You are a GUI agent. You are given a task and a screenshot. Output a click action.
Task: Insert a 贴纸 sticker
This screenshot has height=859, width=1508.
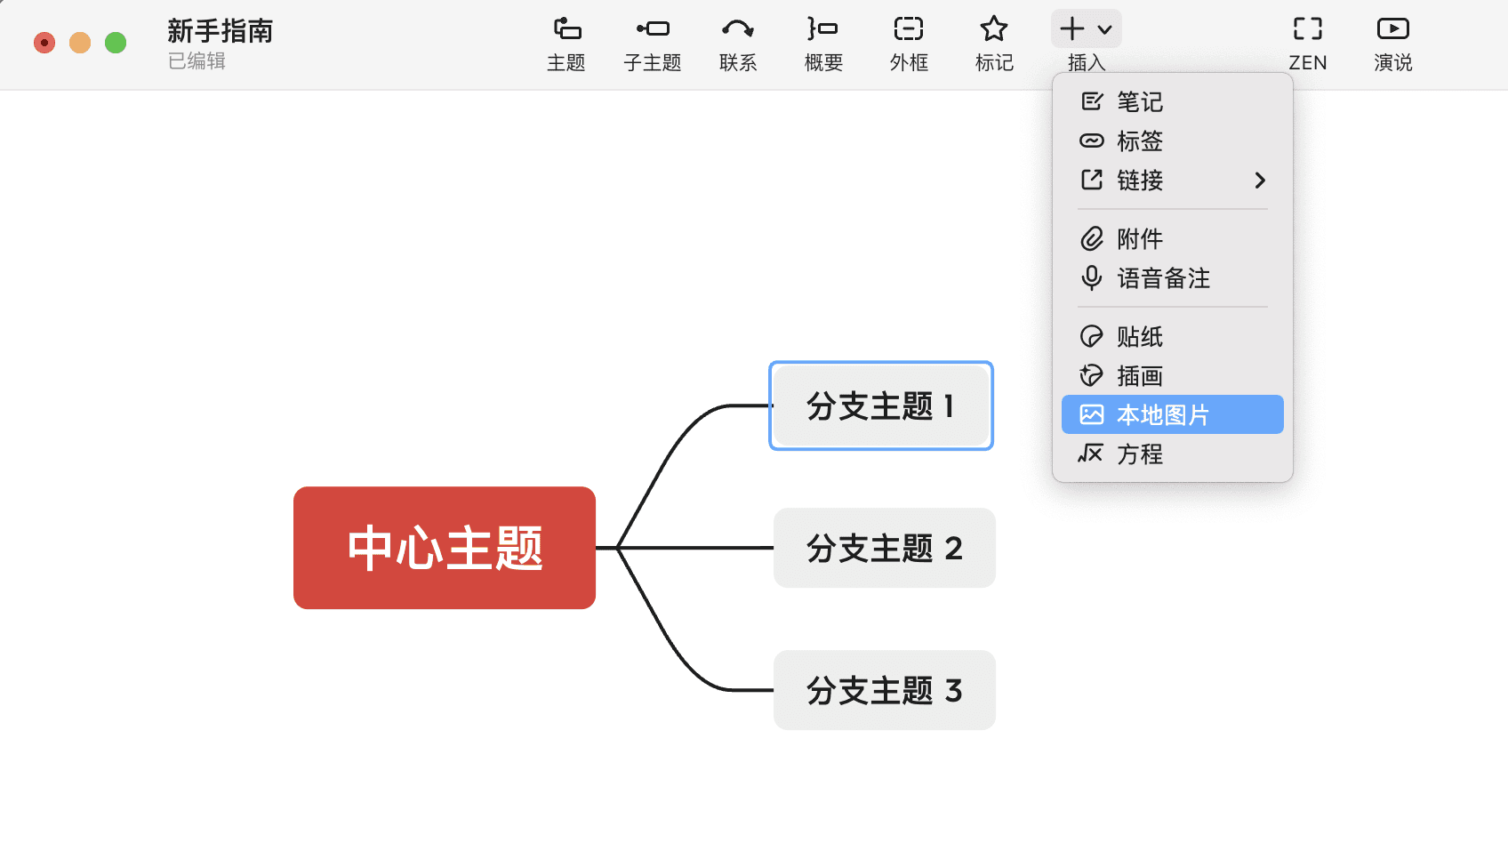click(x=1139, y=336)
